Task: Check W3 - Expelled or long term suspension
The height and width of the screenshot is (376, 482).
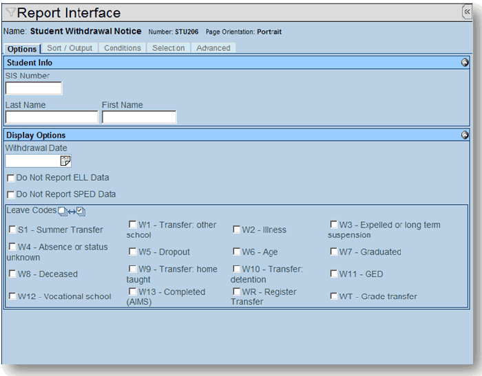Action: [333, 224]
